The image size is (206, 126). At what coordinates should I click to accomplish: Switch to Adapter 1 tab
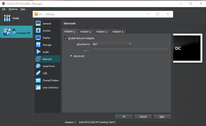[70, 31]
